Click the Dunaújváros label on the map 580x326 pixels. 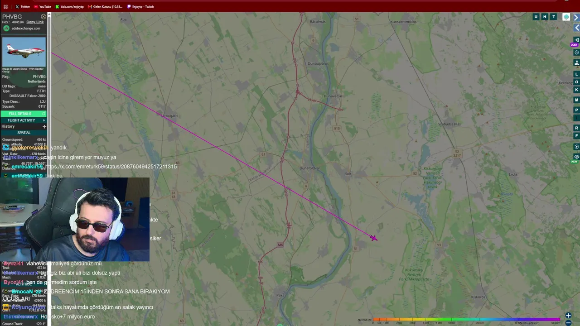coord(318,64)
